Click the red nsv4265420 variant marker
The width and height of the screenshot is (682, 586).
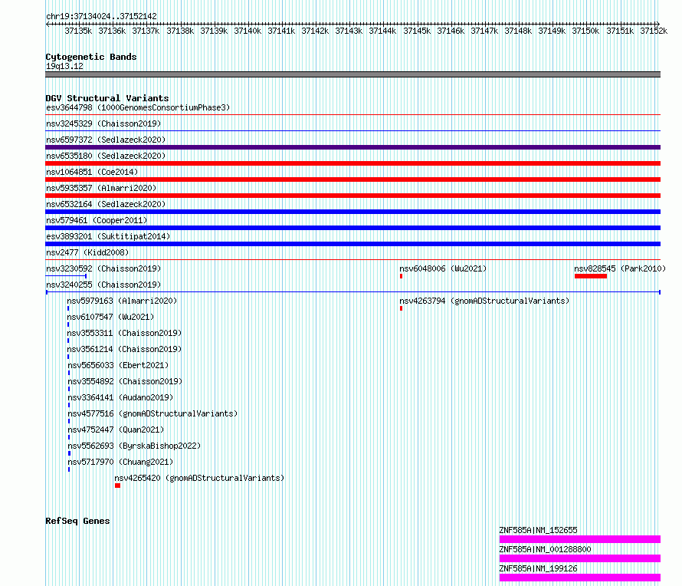click(117, 486)
